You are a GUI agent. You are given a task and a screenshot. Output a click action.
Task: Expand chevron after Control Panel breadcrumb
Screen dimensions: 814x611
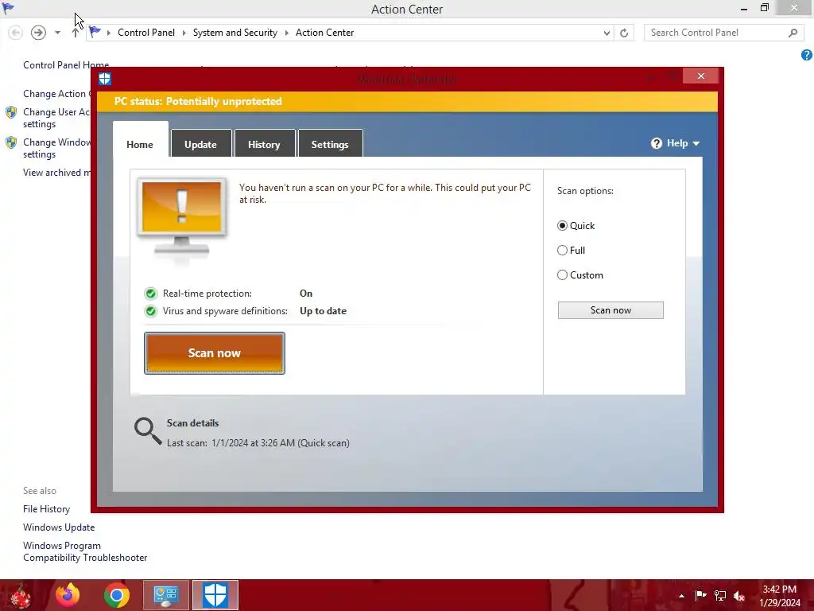(184, 33)
